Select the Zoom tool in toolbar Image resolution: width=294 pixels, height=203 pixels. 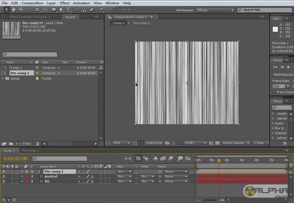(x=22, y=9)
